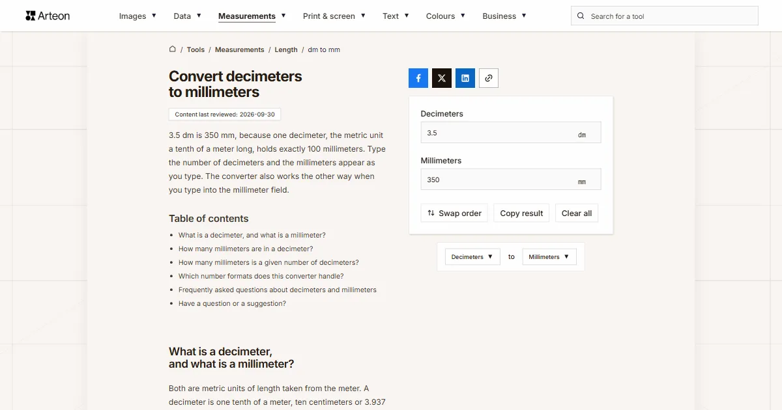Click the 'Convert decimeters to millimeters' heading
782x410 pixels.
point(235,84)
